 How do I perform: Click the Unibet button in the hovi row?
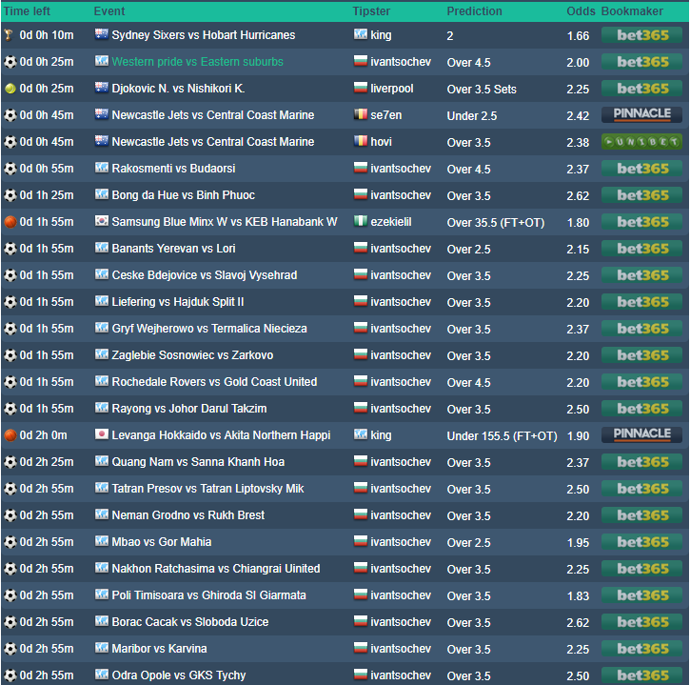pos(641,142)
